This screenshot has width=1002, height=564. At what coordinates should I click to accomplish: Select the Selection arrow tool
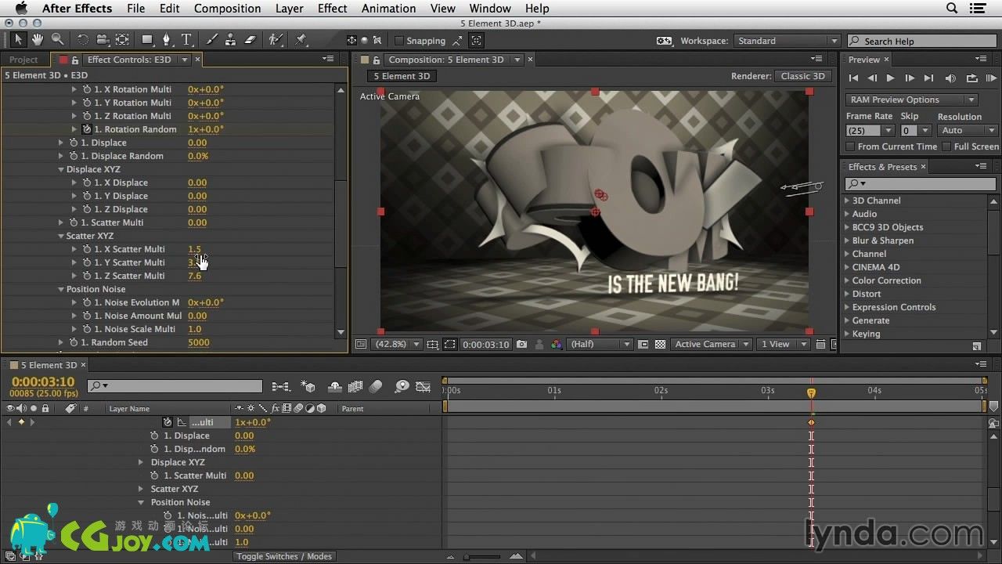tap(19, 40)
